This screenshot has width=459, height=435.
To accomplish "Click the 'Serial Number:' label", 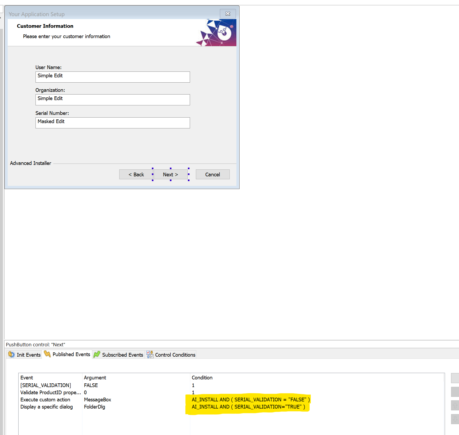I will point(52,113).
